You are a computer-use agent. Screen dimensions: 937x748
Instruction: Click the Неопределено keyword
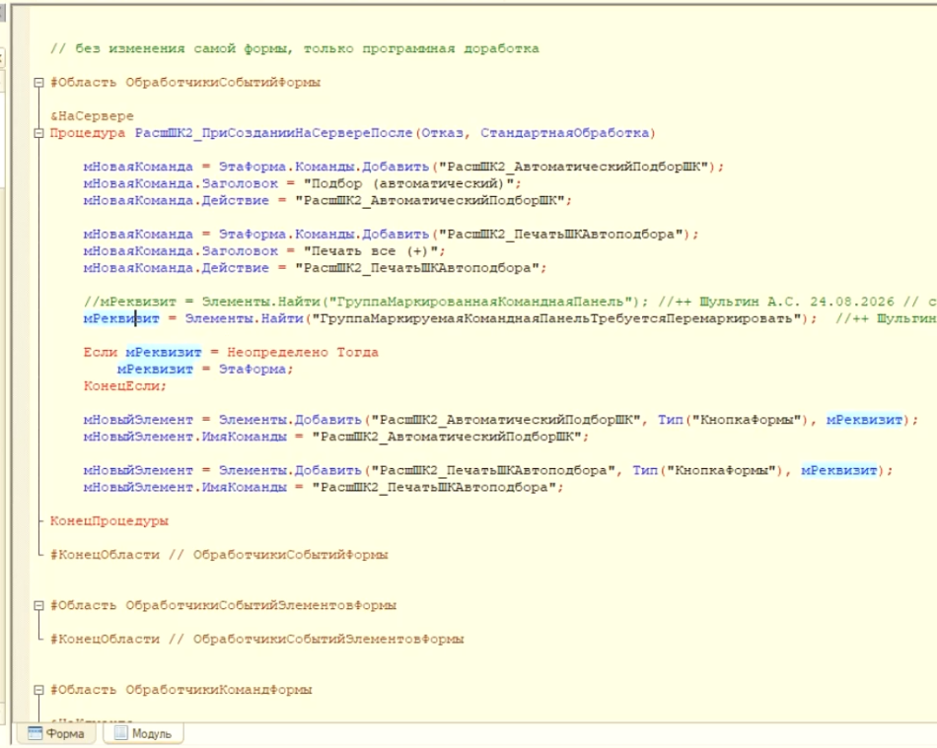[x=277, y=352]
